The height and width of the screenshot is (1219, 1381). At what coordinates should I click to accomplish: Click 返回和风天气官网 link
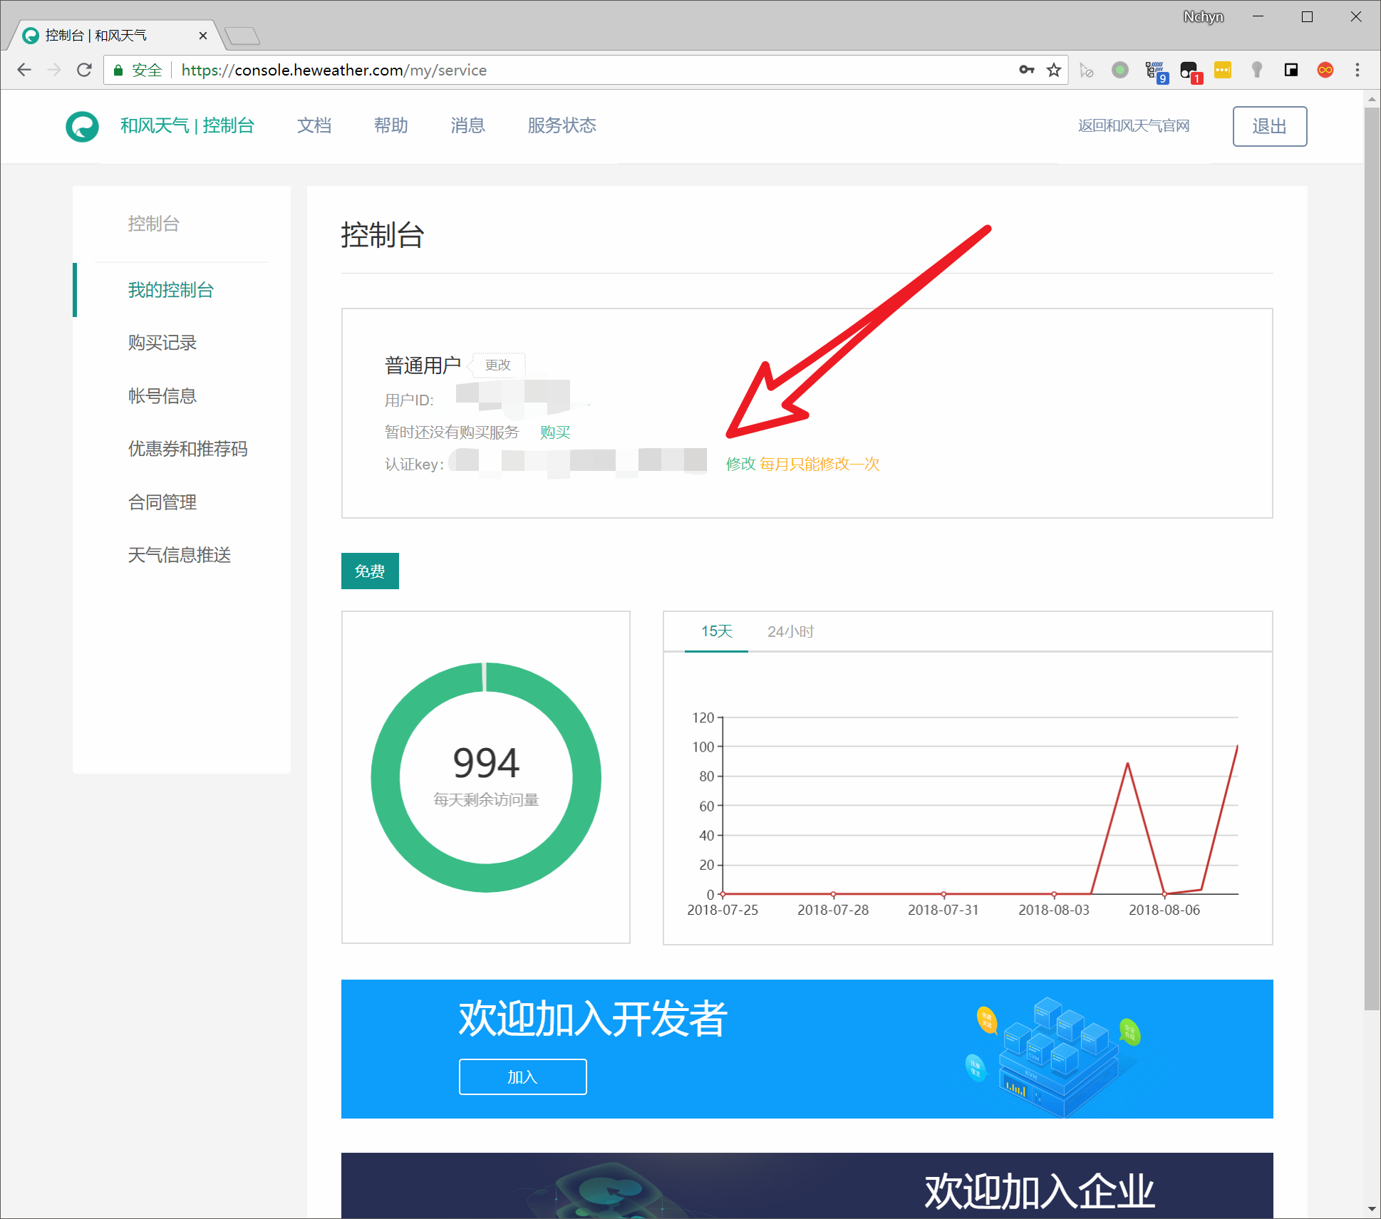click(x=1134, y=126)
